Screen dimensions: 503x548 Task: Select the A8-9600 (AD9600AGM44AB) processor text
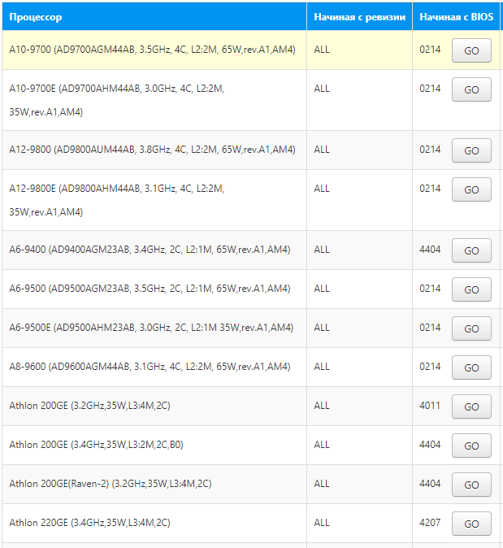150,367
